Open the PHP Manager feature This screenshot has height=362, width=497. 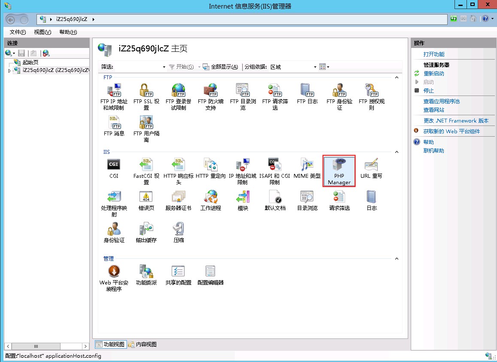click(x=339, y=171)
